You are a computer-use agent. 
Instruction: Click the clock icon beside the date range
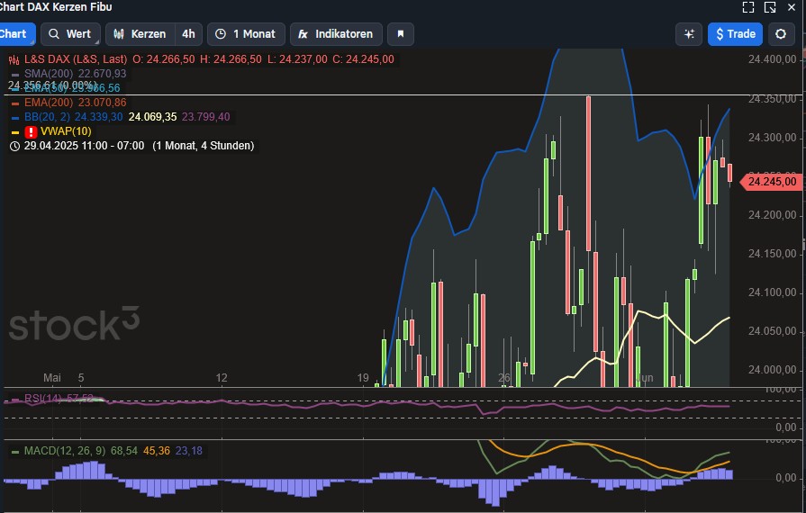[14, 146]
